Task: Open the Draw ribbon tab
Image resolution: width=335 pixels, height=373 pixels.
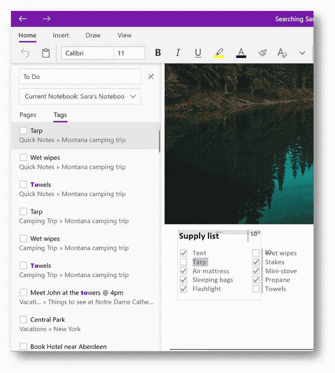Action: [93, 36]
